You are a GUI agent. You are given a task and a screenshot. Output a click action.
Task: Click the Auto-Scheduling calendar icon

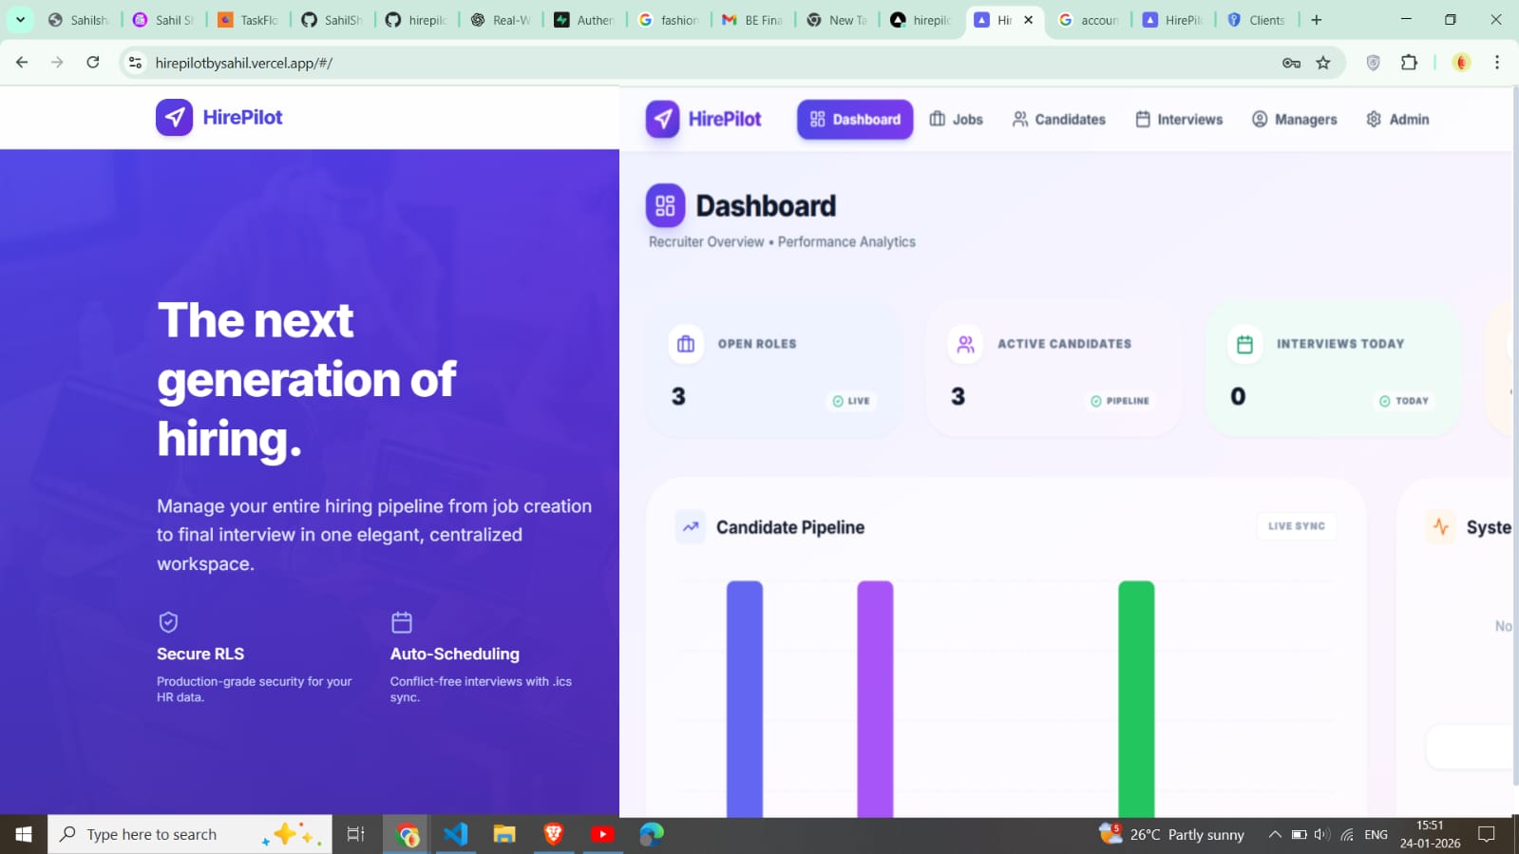pyautogui.click(x=402, y=622)
